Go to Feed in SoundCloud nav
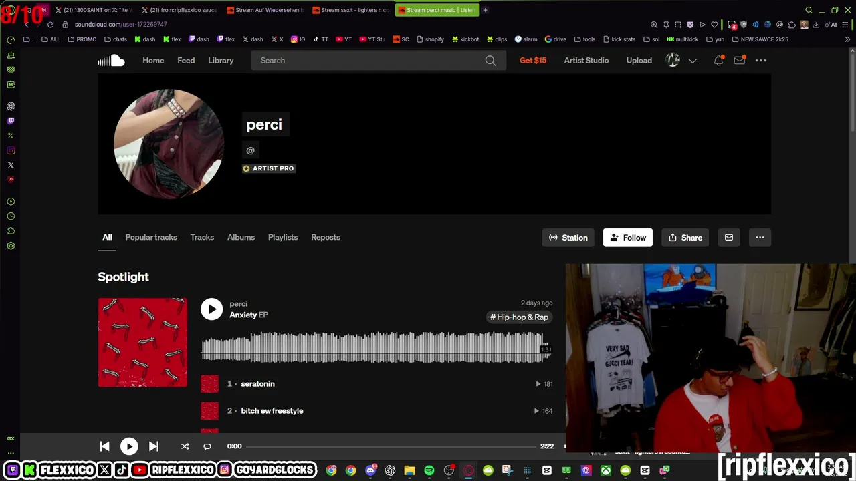The height and width of the screenshot is (481, 856). click(x=186, y=61)
